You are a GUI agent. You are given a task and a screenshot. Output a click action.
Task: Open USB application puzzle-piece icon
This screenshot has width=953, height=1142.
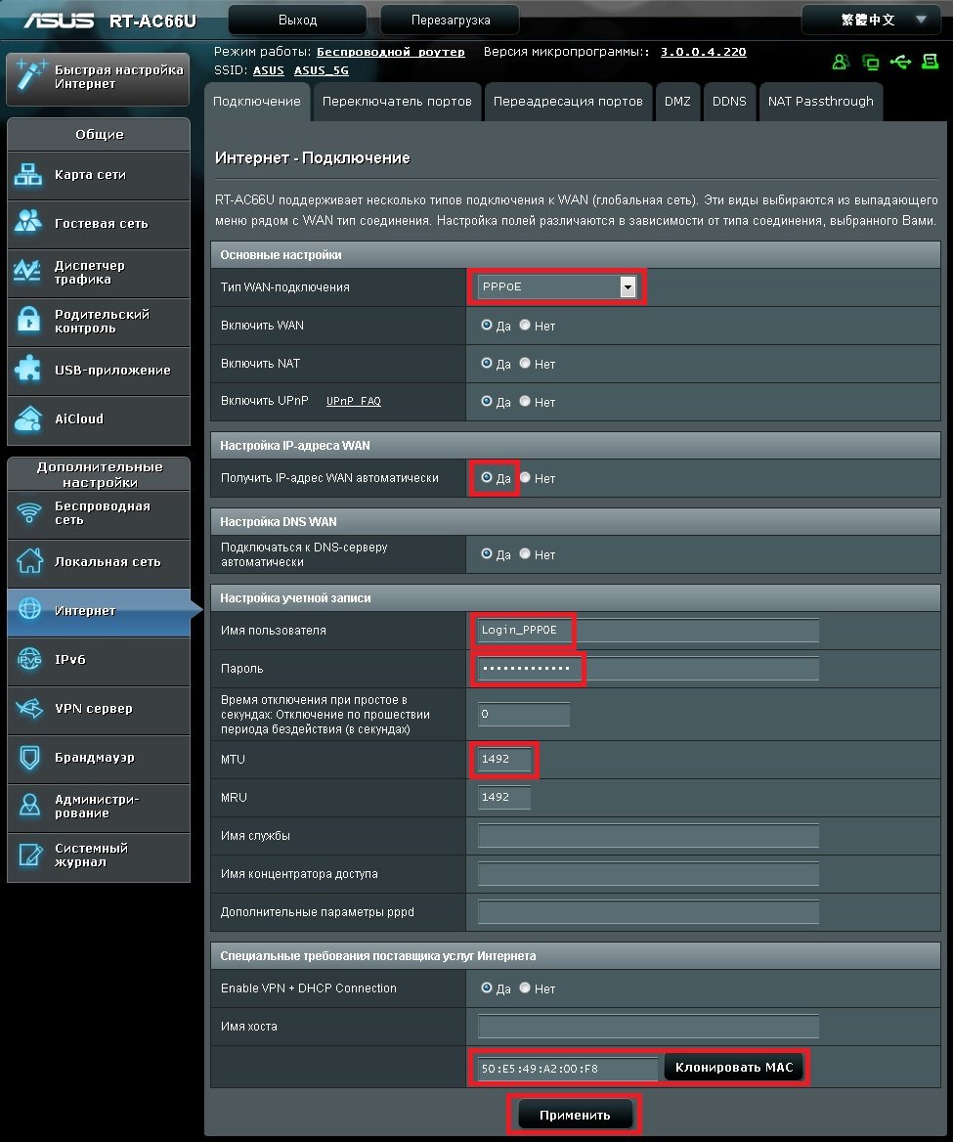pos(29,370)
